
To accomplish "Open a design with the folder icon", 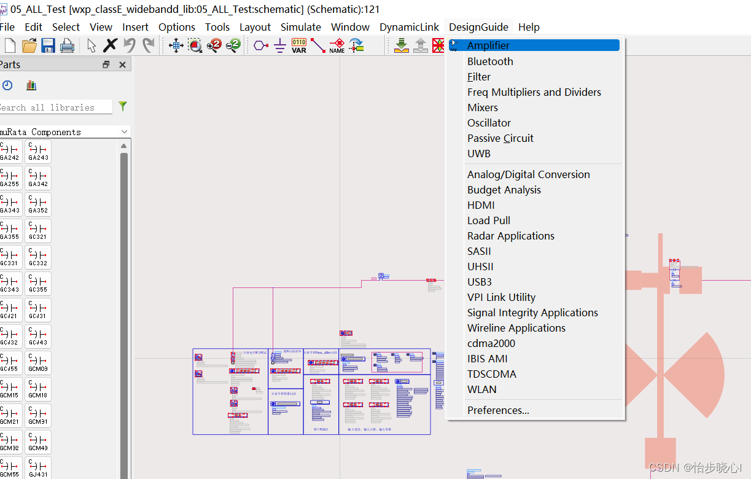I will click(29, 45).
